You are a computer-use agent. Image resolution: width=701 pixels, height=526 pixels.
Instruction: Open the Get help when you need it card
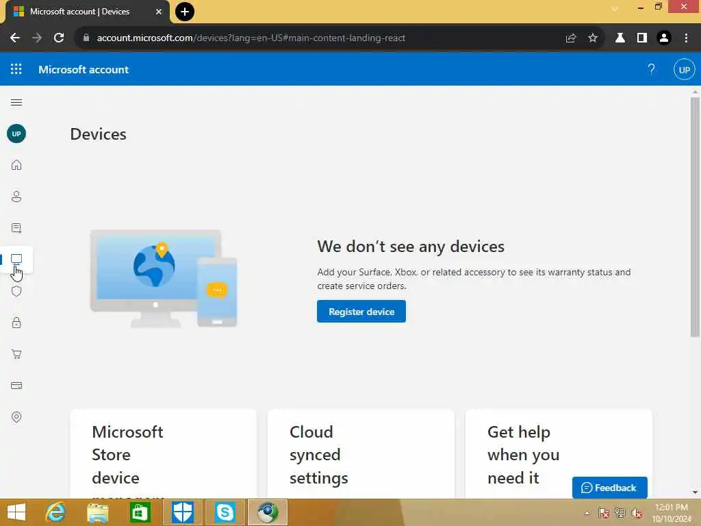tap(559, 453)
